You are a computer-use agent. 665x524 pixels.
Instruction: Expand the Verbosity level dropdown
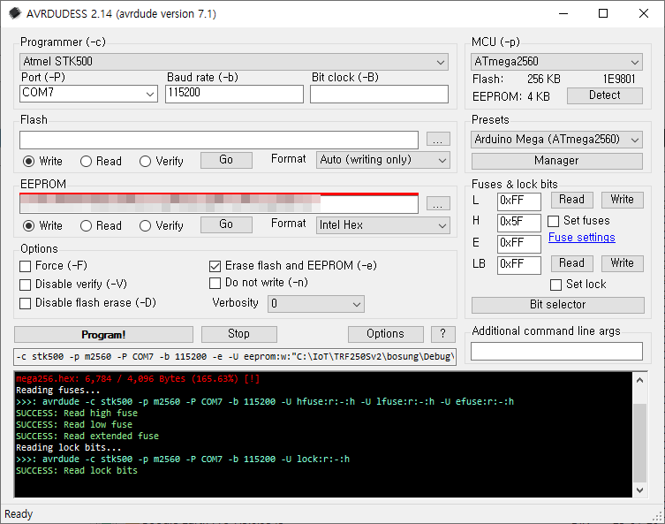(316, 304)
